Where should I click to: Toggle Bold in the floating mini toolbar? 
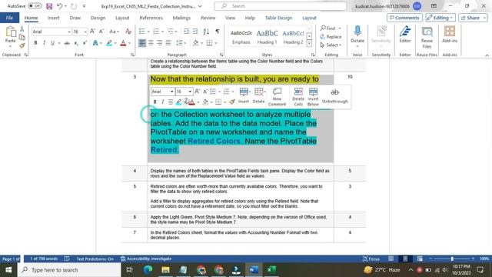click(155, 102)
